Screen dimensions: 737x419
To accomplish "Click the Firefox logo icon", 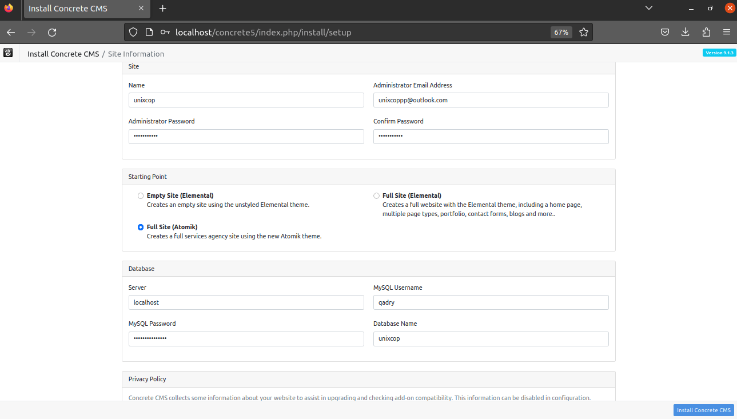I will (9, 8).
